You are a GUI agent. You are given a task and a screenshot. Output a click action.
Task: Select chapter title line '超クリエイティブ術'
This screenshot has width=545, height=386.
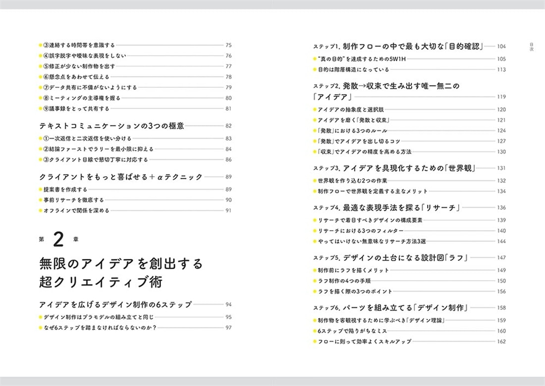coord(101,282)
